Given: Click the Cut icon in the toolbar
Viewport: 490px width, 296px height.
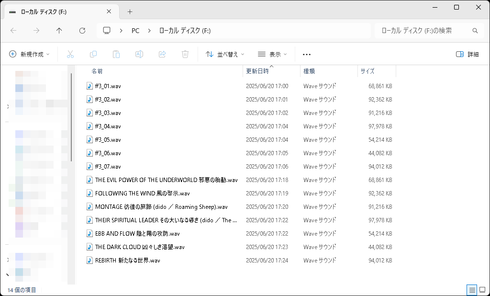Looking at the screenshot, I should [70, 54].
